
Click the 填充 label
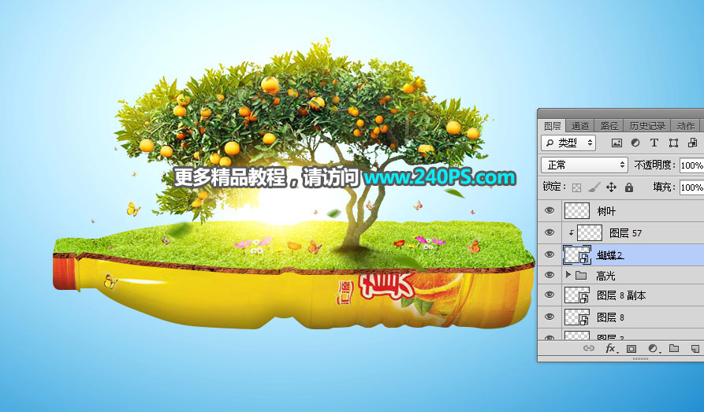click(664, 187)
